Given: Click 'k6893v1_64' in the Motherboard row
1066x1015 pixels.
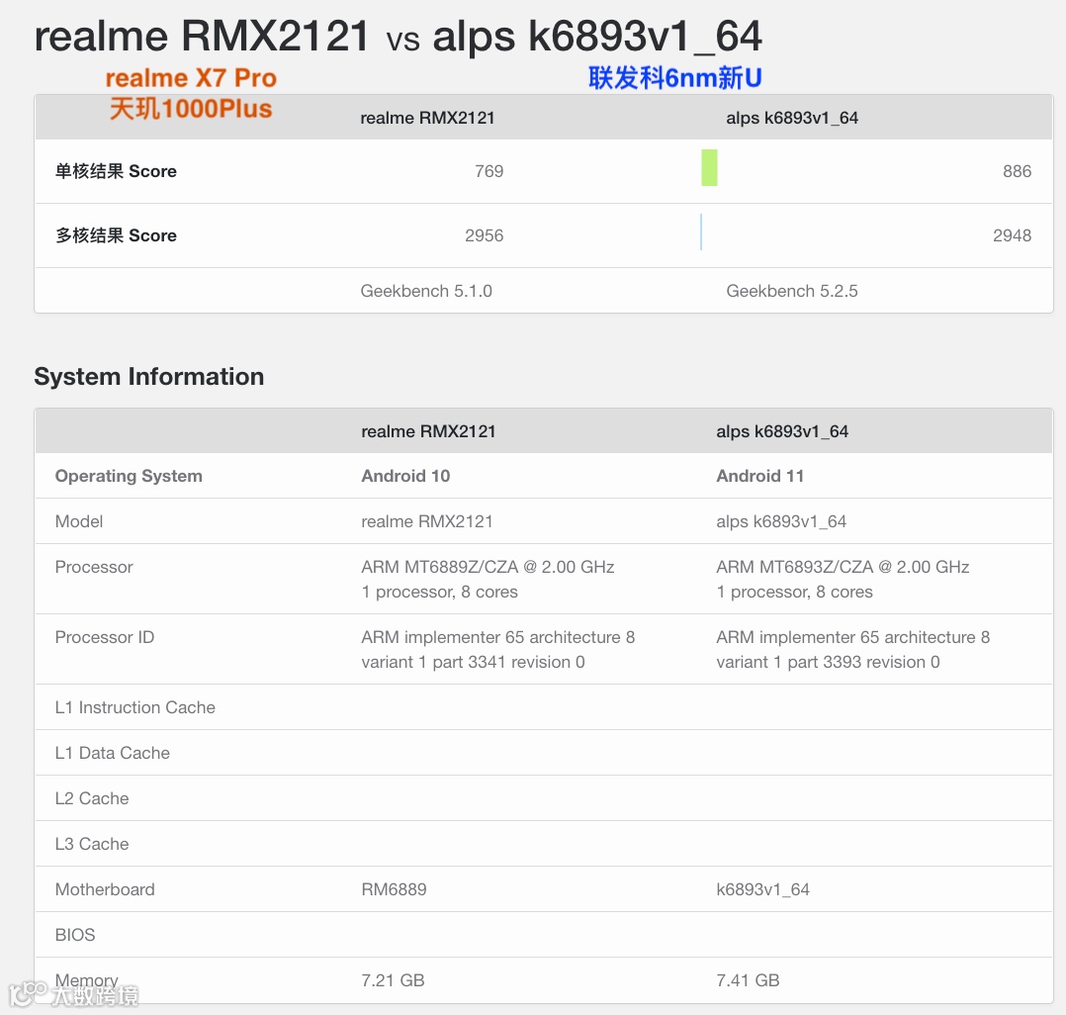Looking at the screenshot, I should tap(762, 889).
